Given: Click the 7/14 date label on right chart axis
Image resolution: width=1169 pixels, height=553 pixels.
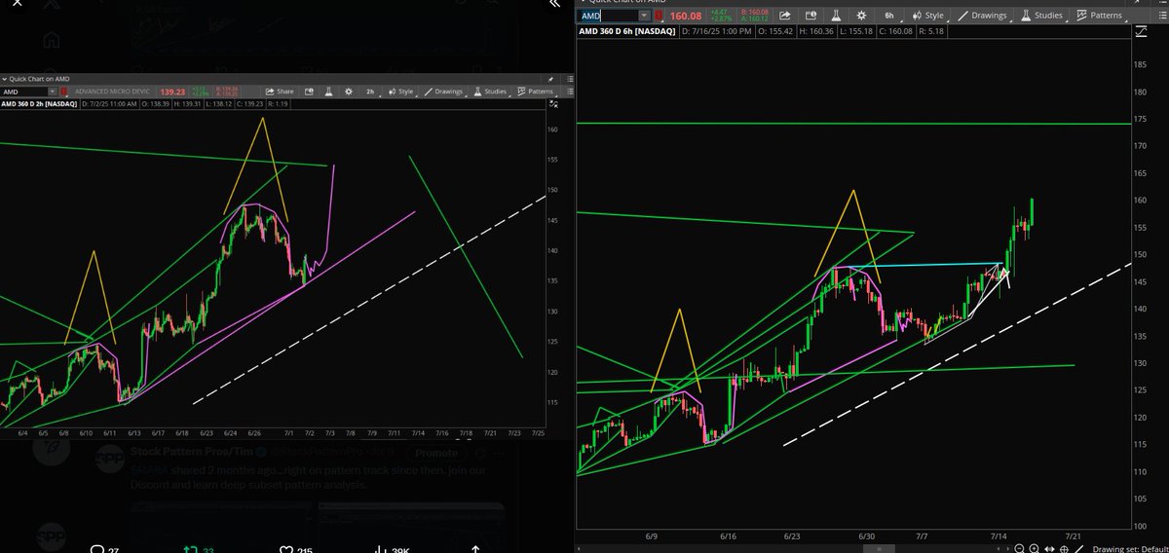Looking at the screenshot, I should coord(999,536).
